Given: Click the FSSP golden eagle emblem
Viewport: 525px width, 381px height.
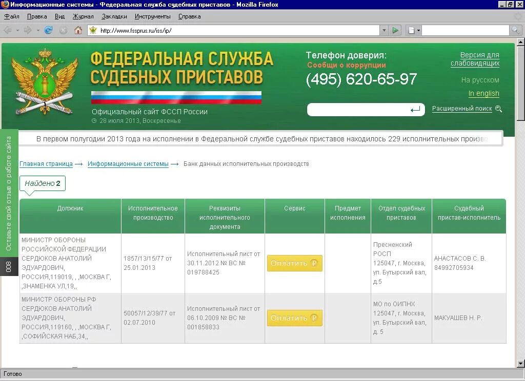Looking at the screenshot, I should pos(45,82).
